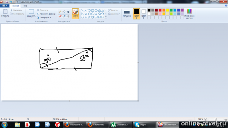228x128 pixels.
Task: Save the drawing via quick access icon
Action: coord(7,2)
